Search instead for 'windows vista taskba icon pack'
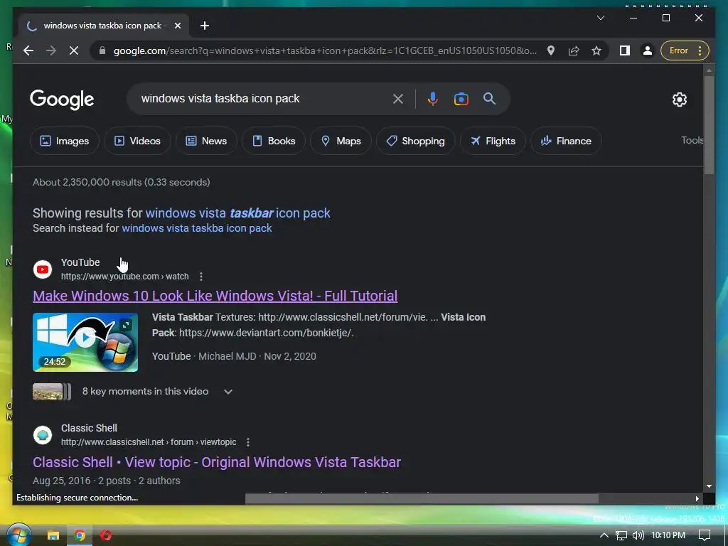This screenshot has height=546, width=728. pos(197,228)
